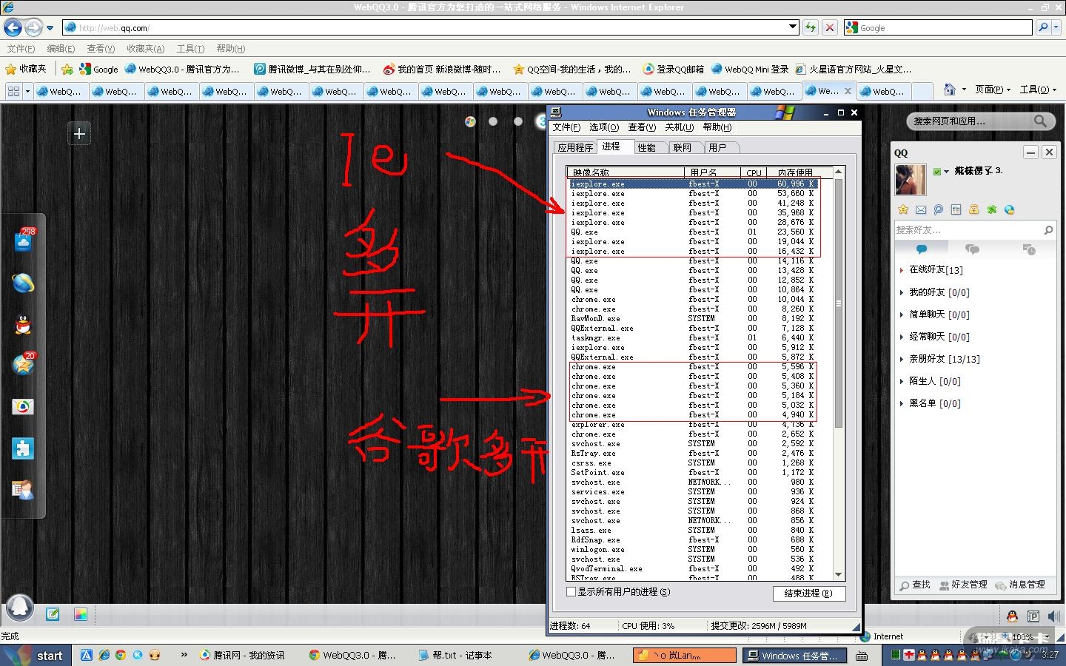Select the RavMonD.exe process row
The height and width of the screenshot is (666, 1066).
(691, 319)
